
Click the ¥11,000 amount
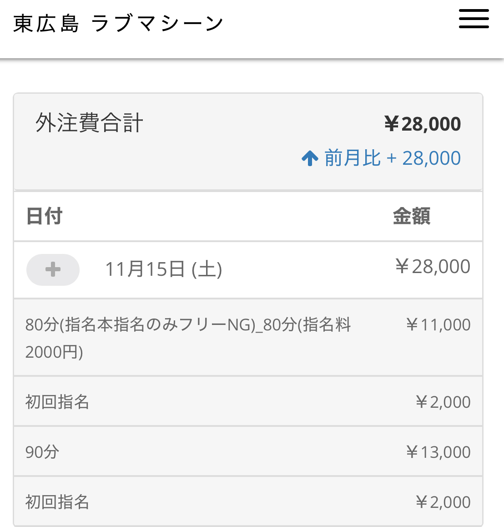pyautogui.click(x=438, y=325)
